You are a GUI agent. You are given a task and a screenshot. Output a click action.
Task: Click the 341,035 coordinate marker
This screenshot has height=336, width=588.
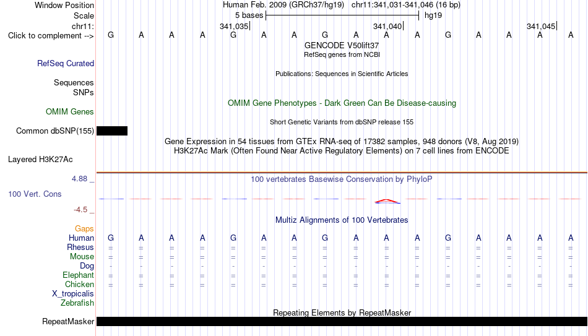[234, 26]
